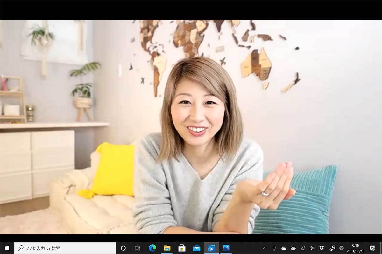Show hidden system tray icons
This screenshot has width=382, height=254.
point(265,248)
